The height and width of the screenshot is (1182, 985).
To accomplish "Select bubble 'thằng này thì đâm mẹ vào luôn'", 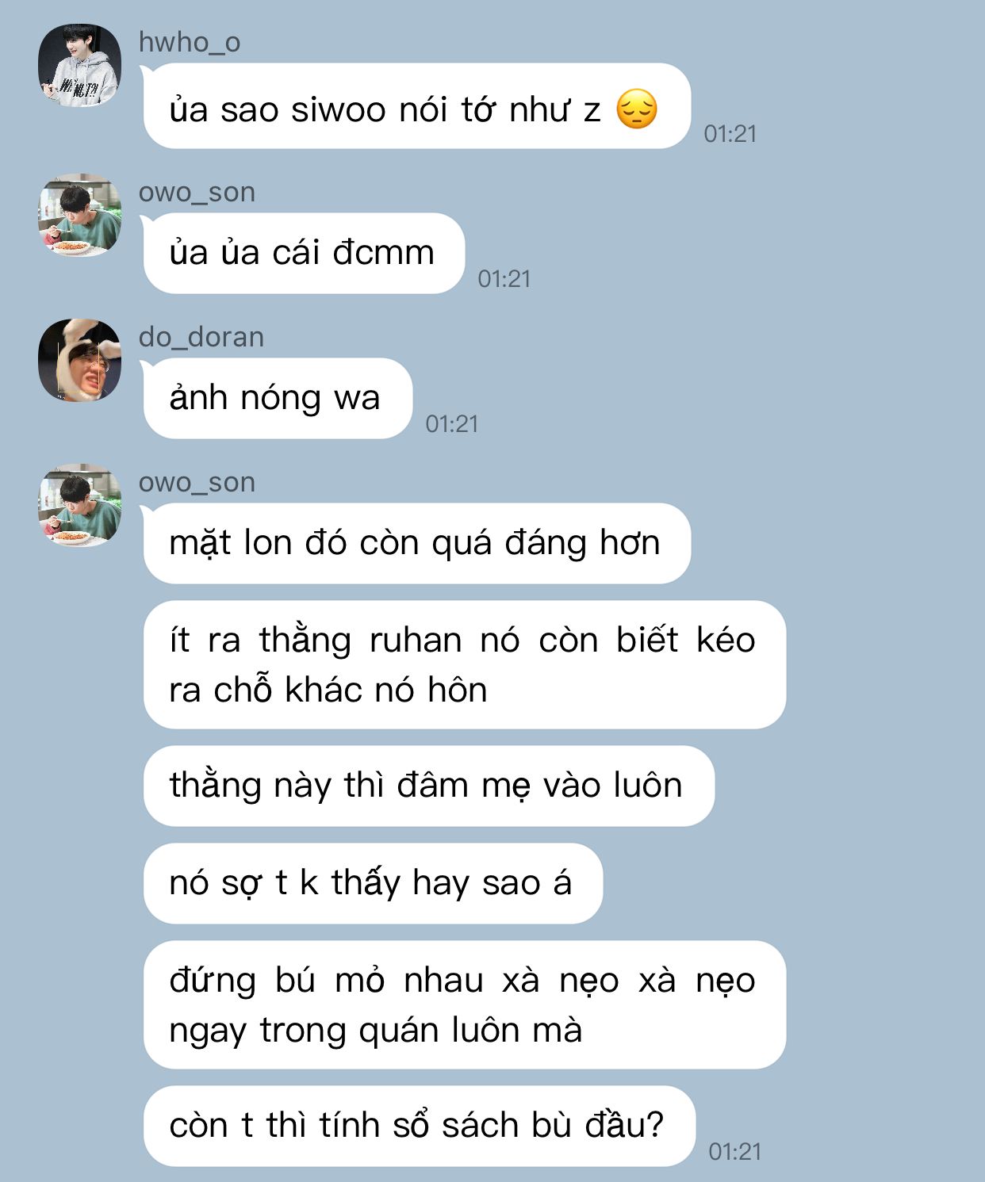I will (x=428, y=786).
